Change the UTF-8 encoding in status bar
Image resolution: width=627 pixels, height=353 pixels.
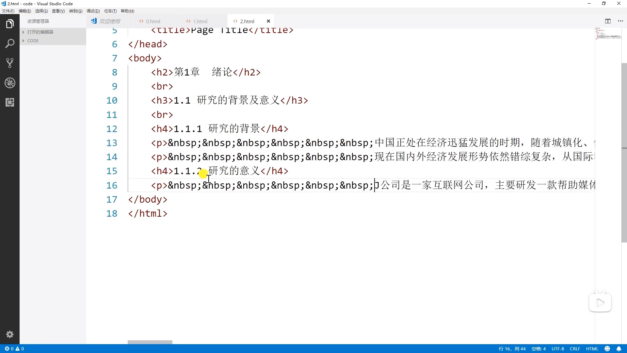[x=558, y=349]
